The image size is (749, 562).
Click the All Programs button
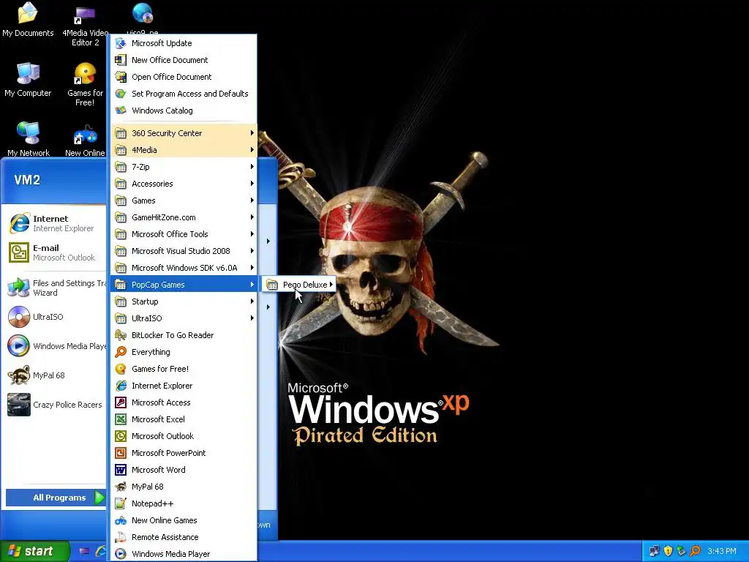tap(56, 498)
